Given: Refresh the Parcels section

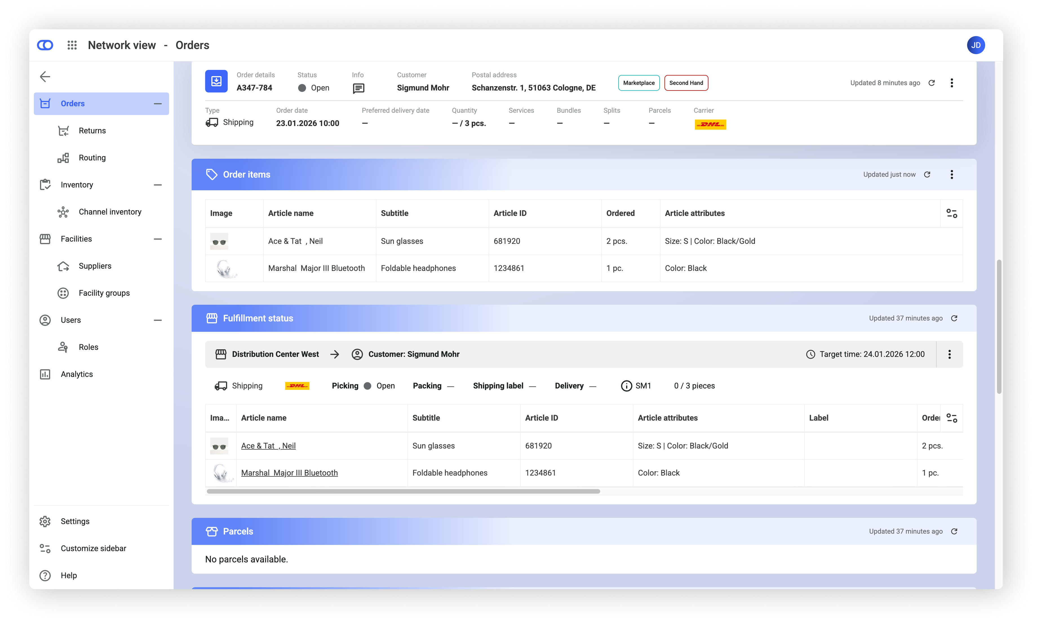Looking at the screenshot, I should click(954, 531).
